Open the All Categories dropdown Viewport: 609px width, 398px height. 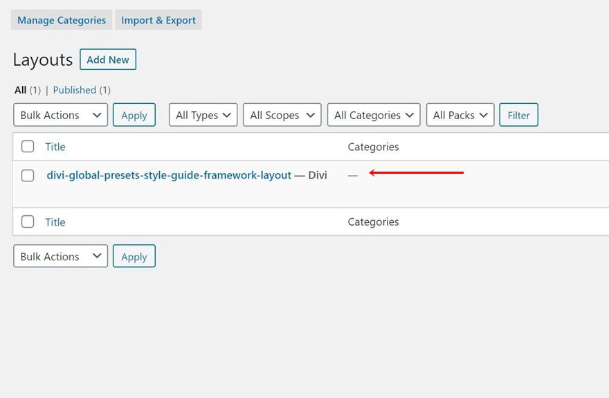[x=374, y=115]
